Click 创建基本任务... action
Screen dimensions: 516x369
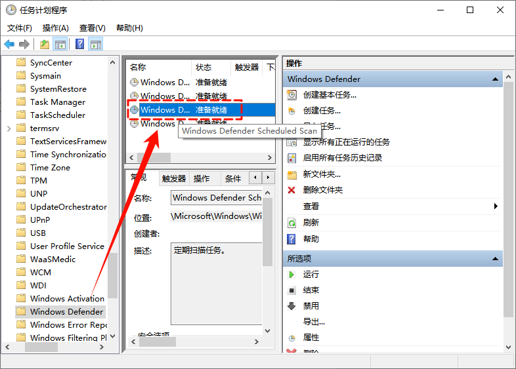(x=330, y=95)
